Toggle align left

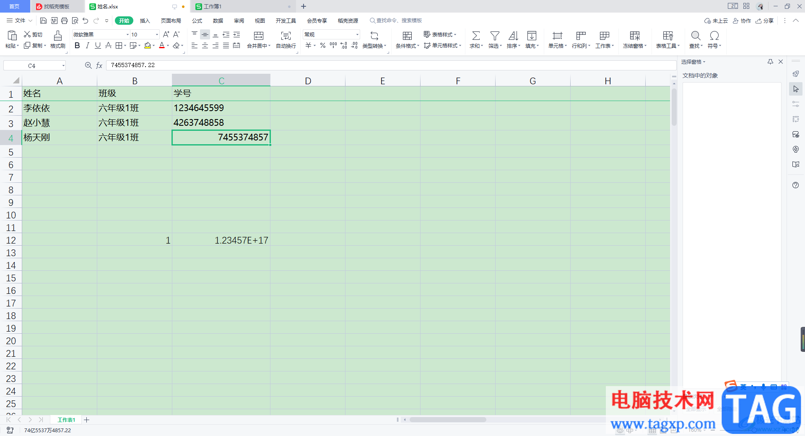pos(195,45)
